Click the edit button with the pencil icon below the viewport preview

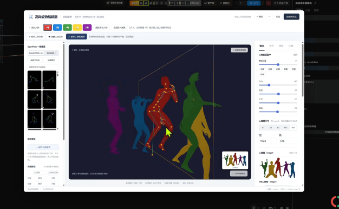(x=239, y=173)
